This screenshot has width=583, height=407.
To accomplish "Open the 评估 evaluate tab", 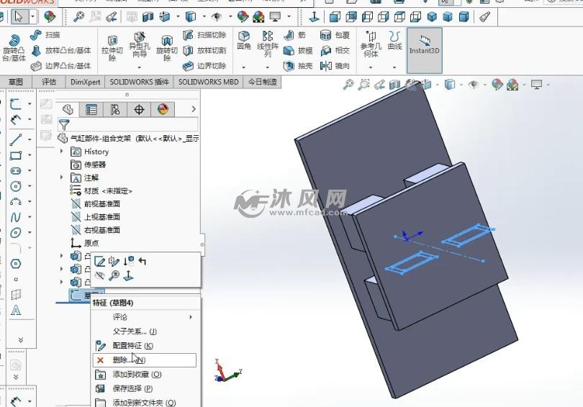I will pos(49,82).
